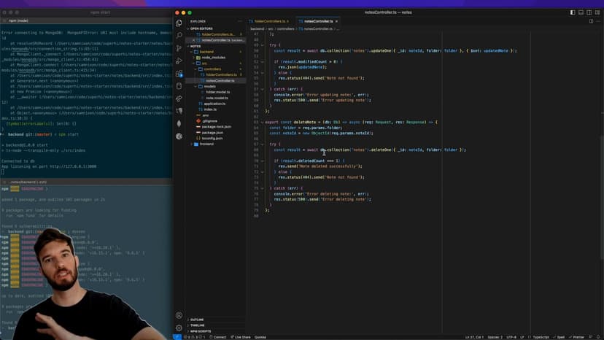Toggle primary side bar visibility
Screen dimensions: 604x340
coord(573,12)
